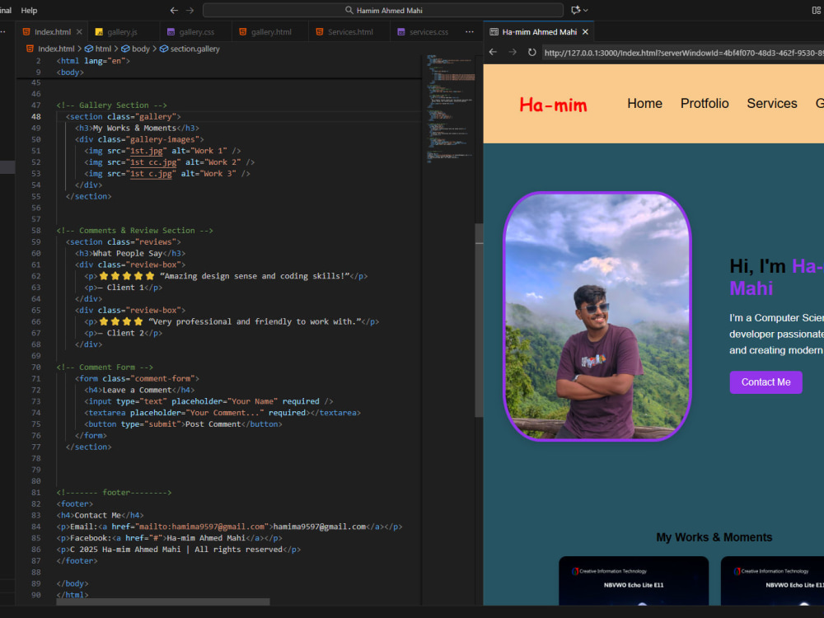Close the Ha-mim Ahmed Mahi preview tab
Image resolution: width=824 pixels, height=618 pixels.
coord(585,31)
